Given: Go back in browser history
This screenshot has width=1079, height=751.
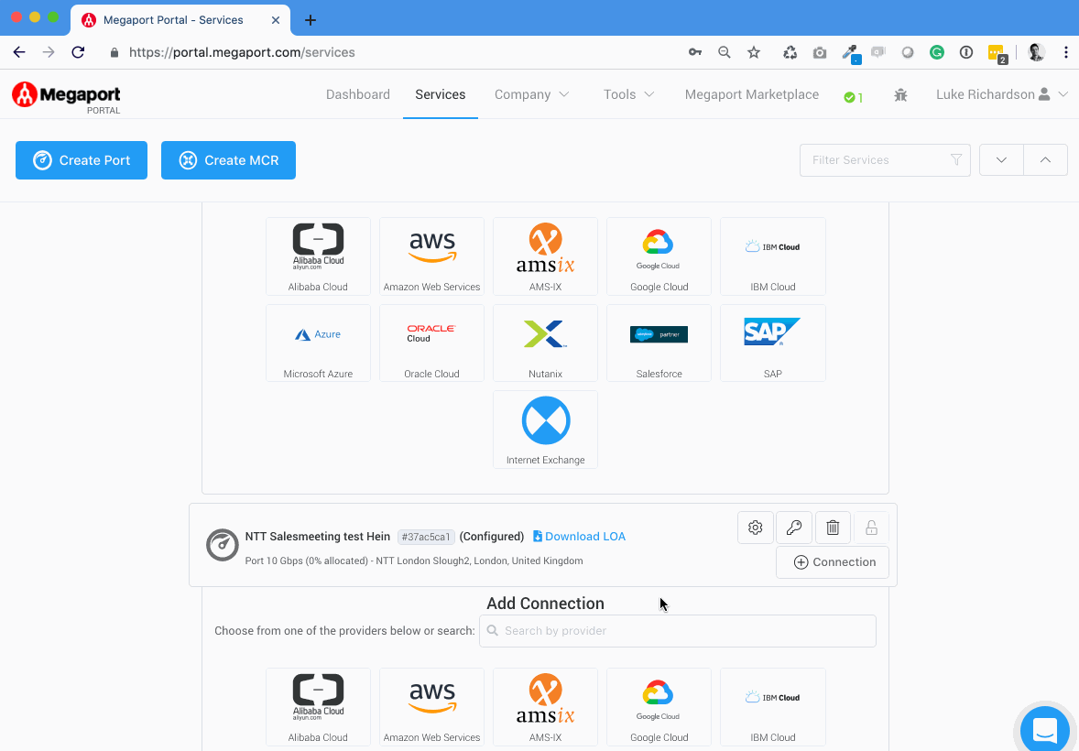Looking at the screenshot, I should point(19,52).
